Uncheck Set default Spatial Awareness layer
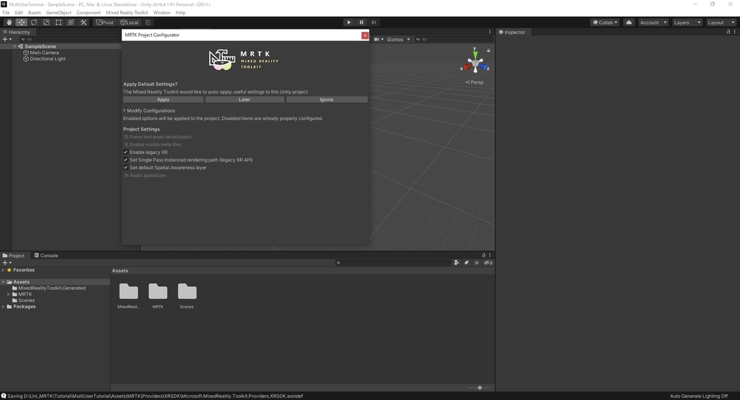Viewport: 740px width, 400px height. tap(126, 167)
